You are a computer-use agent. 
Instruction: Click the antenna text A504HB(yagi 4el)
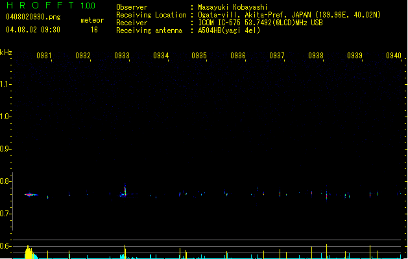point(229,30)
